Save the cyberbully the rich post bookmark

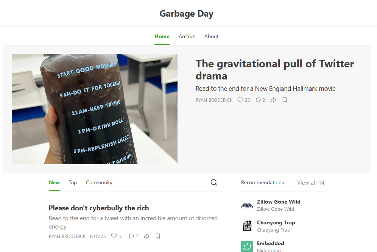tap(158, 236)
